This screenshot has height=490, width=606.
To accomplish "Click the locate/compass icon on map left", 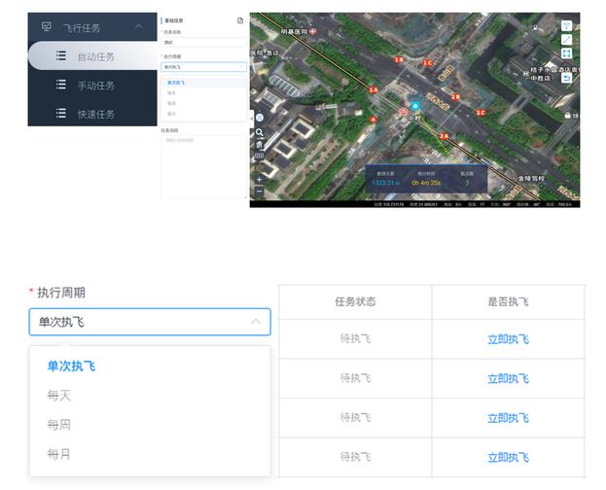I will tap(259, 117).
